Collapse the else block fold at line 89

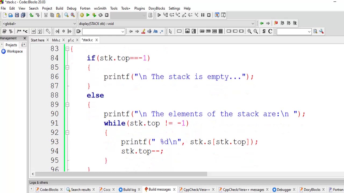tap(67, 105)
